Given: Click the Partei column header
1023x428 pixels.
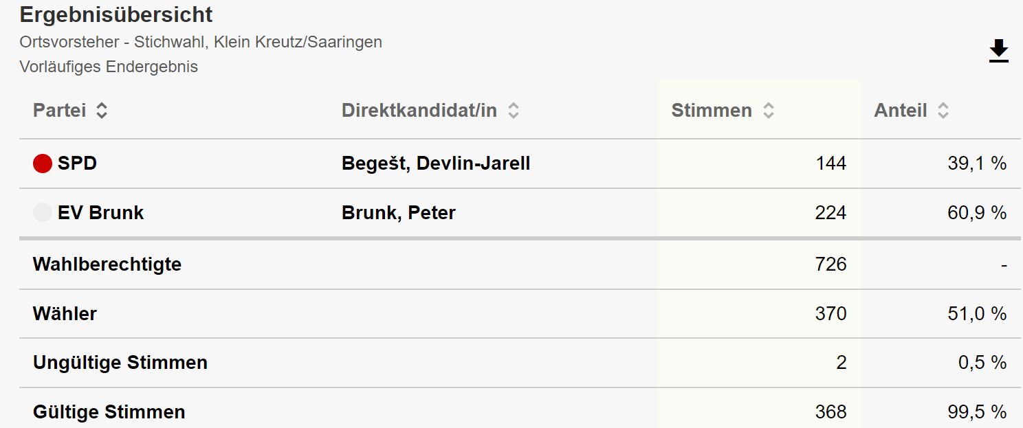Looking at the screenshot, I should click(x=60, y=111).
